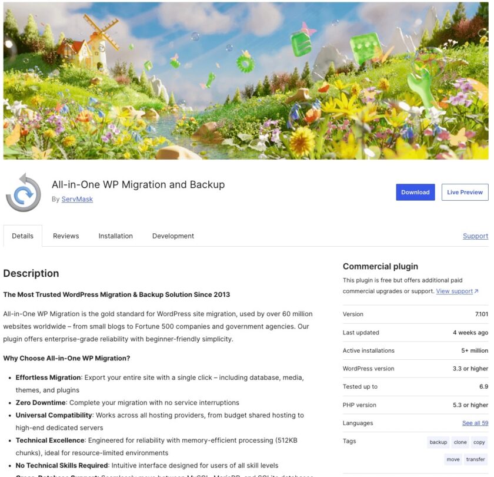Open the Live Preview button
The width and height of the screenshot is (494, 477).
click(465, 192)
